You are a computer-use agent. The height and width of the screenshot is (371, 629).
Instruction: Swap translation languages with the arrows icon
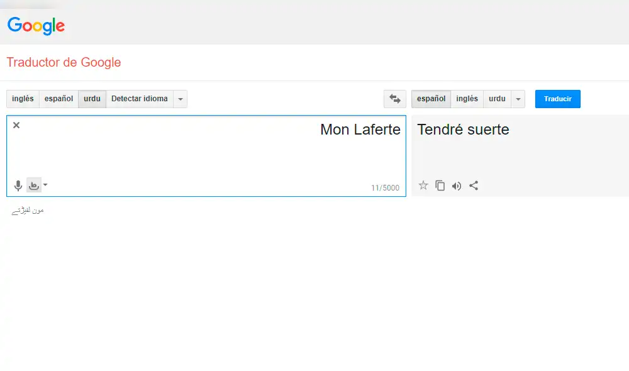pyautogui.click(x=394, y=99)
